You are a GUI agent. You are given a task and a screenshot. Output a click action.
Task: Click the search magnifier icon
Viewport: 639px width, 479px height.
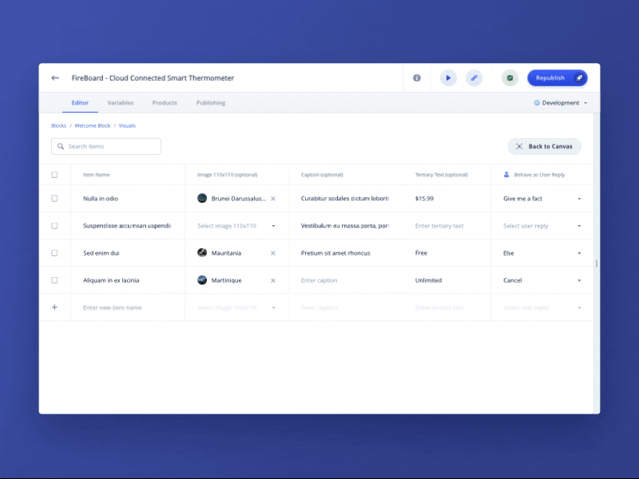point(61,146)
